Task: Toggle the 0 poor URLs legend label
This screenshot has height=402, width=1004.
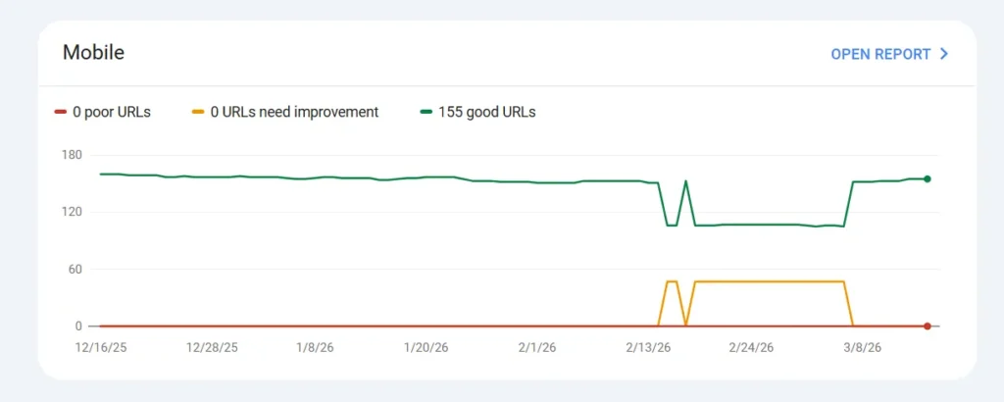Action: tap(112, 112)
